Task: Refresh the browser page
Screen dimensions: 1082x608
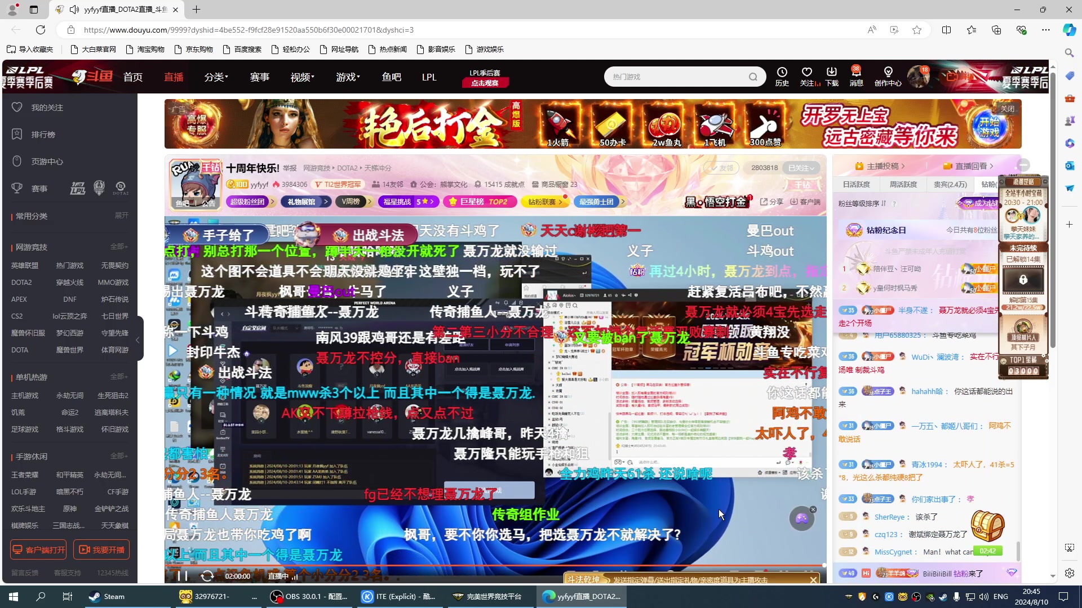Action: click(x=40, y=30)
